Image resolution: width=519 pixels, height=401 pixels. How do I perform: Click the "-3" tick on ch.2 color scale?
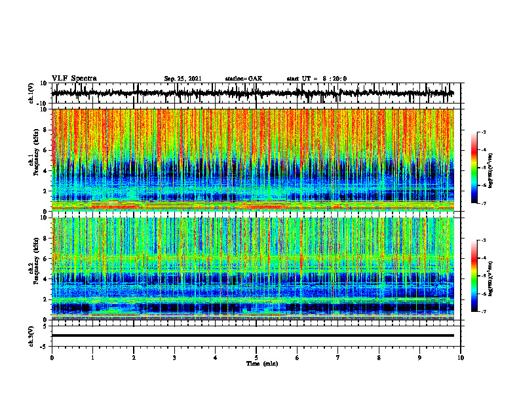point(483,240)
